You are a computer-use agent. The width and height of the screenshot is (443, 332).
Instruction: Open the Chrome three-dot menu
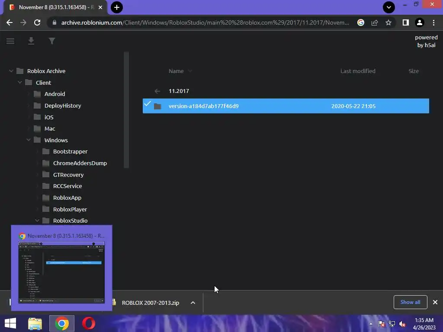click(433, 22)
